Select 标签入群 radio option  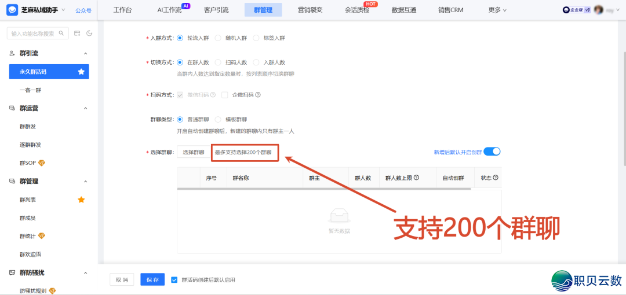pyautogui.click(x=256, y=38)
